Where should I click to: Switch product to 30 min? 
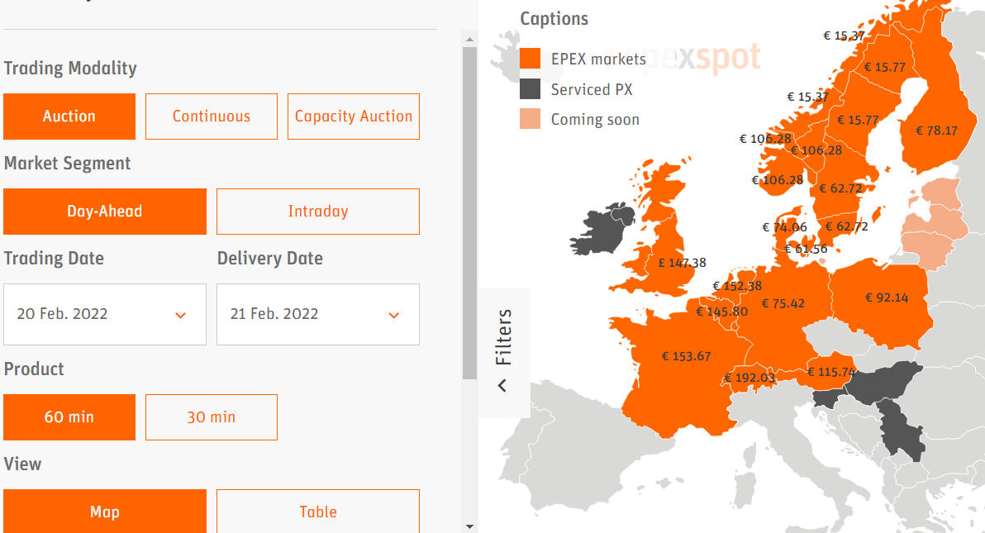pos(211,417)
